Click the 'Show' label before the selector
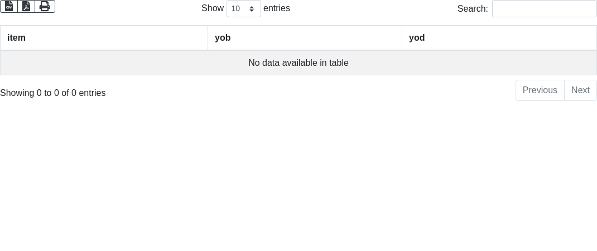 213,8
